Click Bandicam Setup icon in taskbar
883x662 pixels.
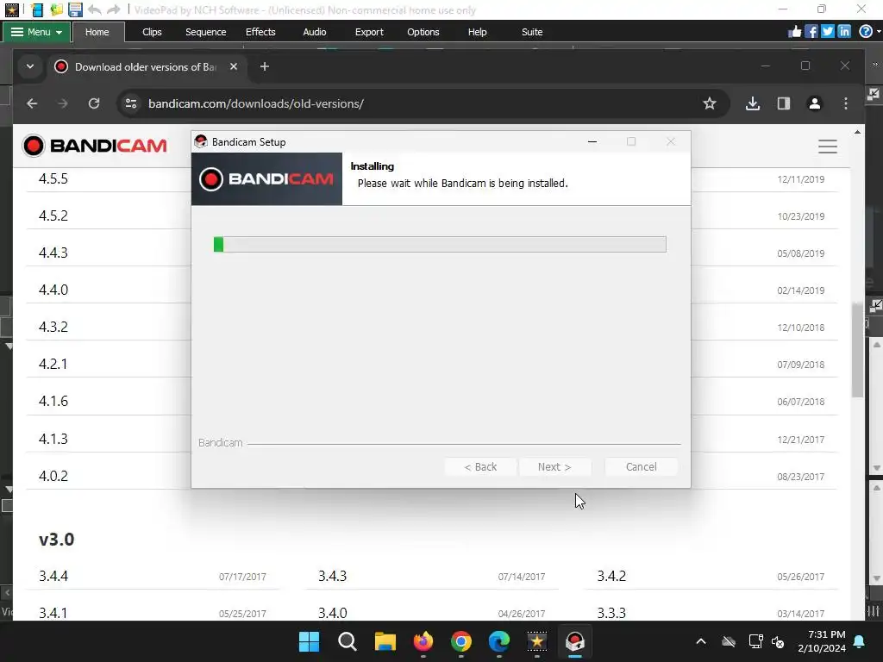pos(575,641)
